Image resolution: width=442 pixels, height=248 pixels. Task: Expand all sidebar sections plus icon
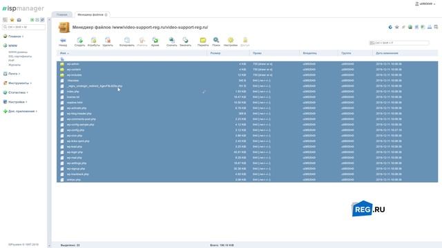(32, 20)
